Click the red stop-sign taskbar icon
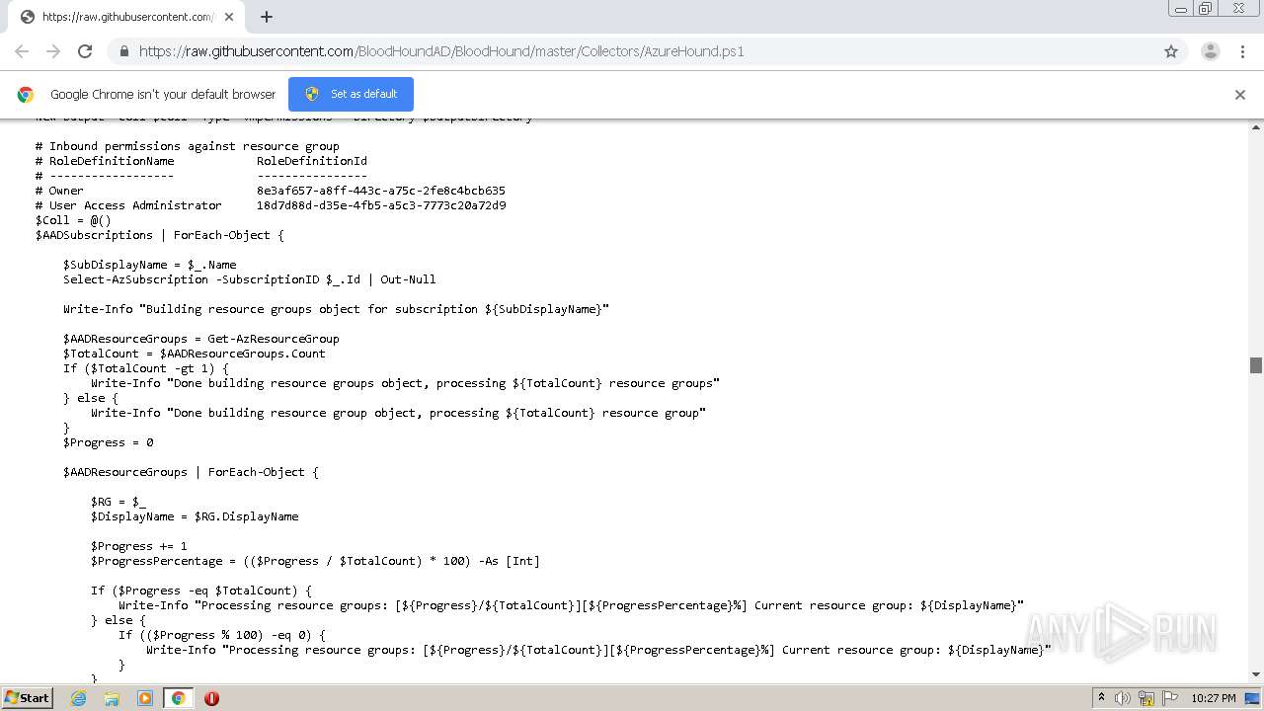 tap(211, 698)
